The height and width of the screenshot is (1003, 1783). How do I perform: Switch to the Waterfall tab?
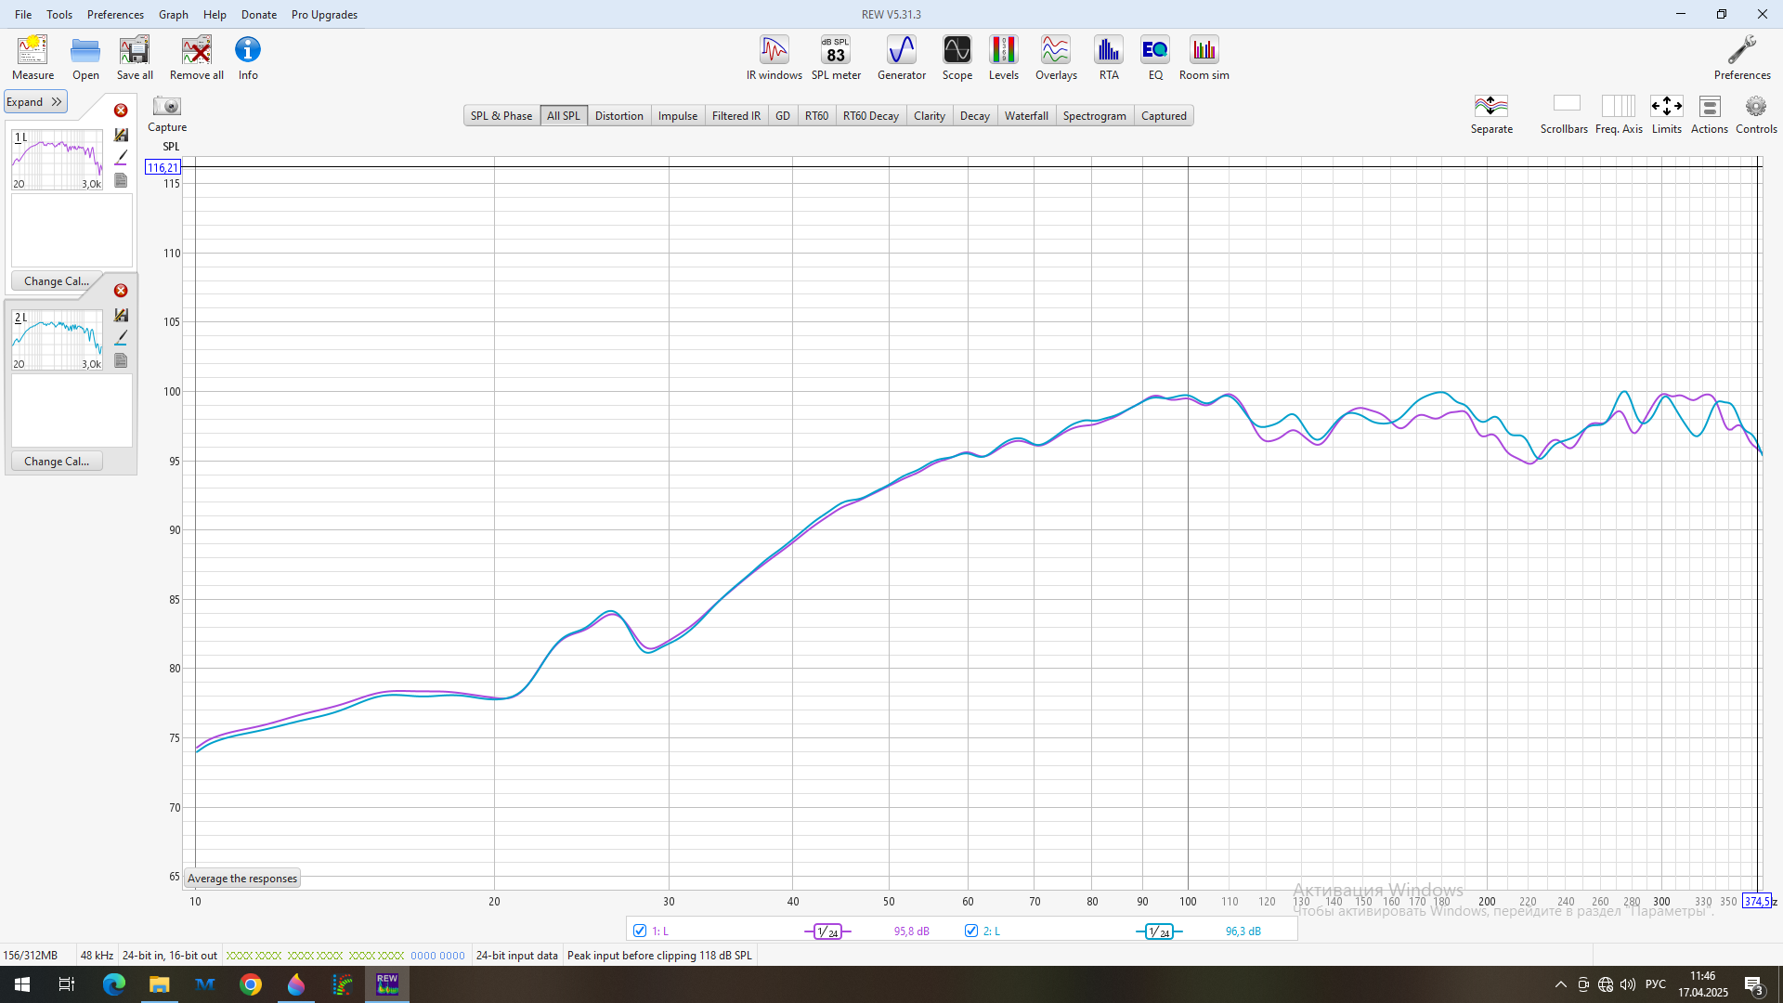[1025, 116]
